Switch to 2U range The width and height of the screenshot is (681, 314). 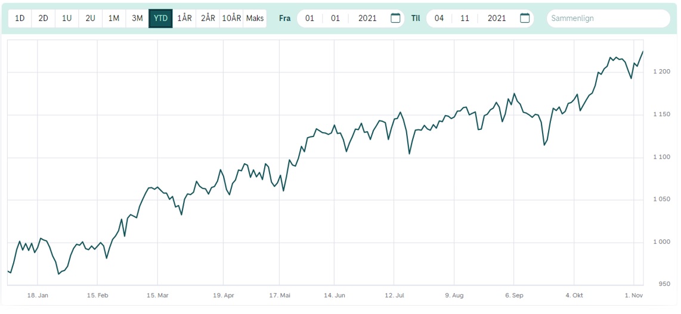coord(90,18)
